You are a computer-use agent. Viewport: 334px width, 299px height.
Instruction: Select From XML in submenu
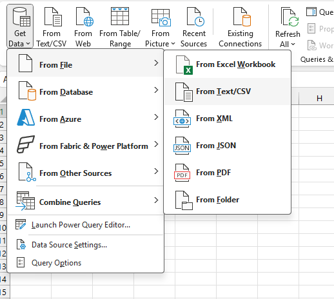228,119
